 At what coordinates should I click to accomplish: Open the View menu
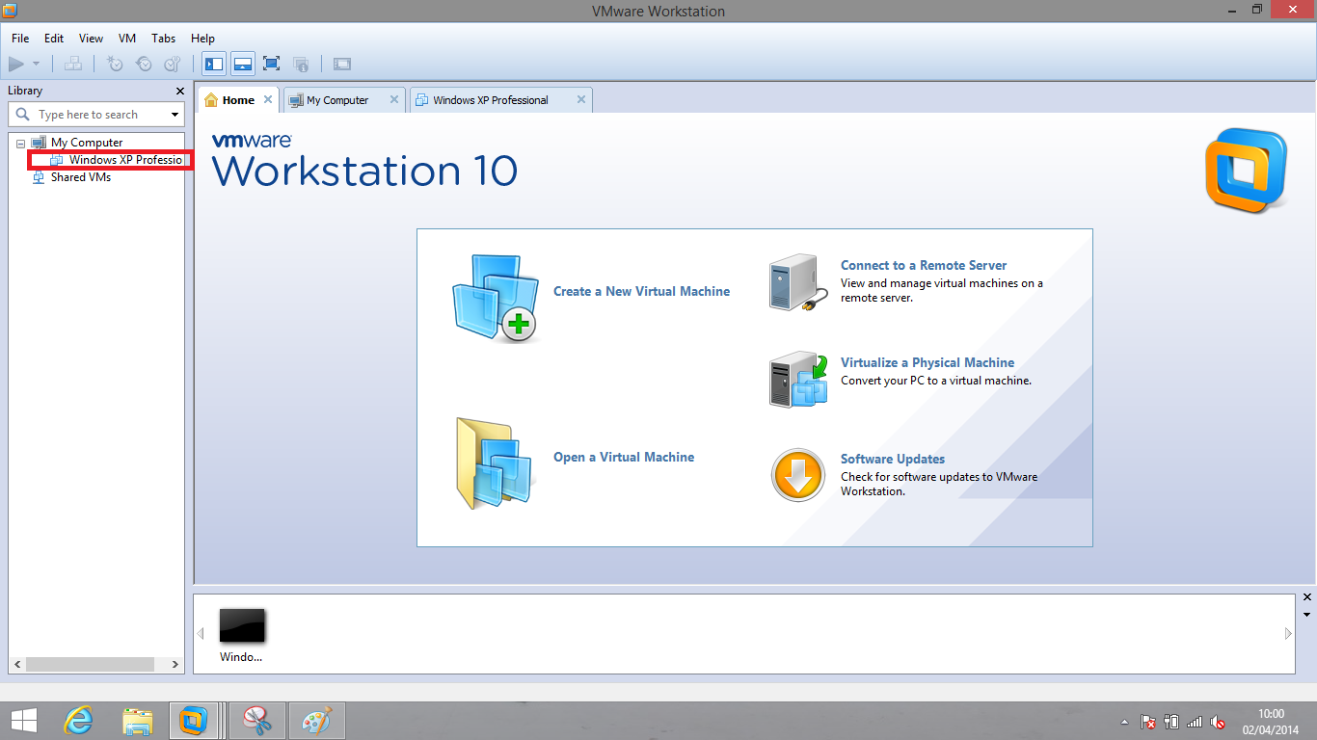tap(91, 39)
